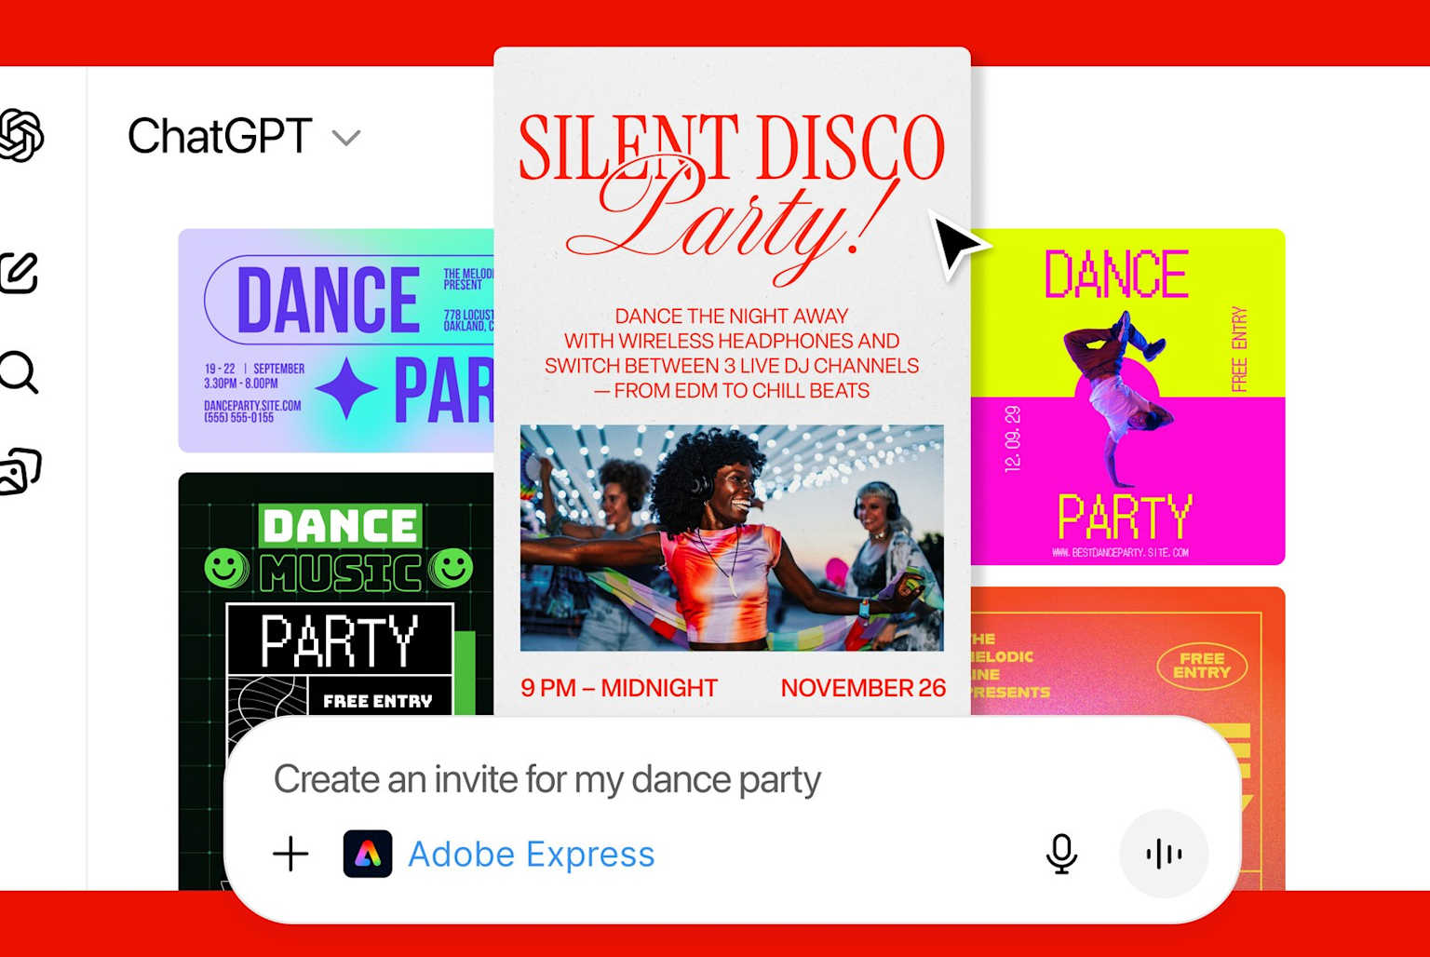Click the Silent Disco headline text
Image resolution: width=1430 pixels, height=957 pixels.
[x=732, y=147]
